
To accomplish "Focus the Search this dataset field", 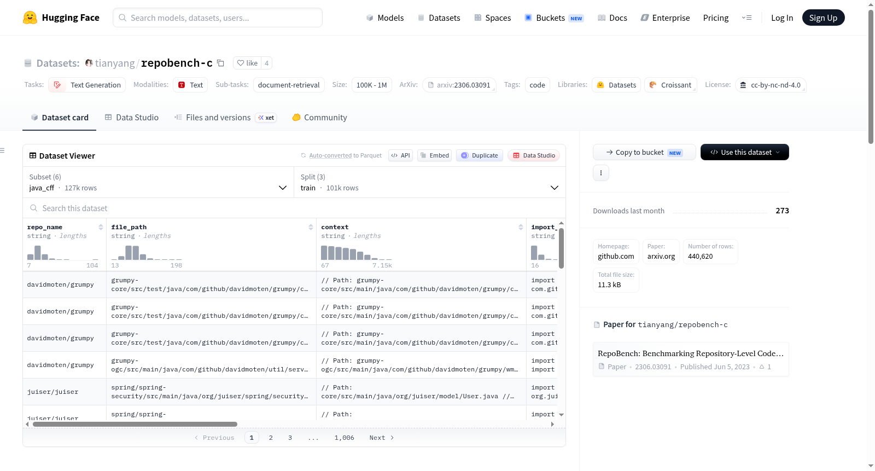I will [294, 208].
